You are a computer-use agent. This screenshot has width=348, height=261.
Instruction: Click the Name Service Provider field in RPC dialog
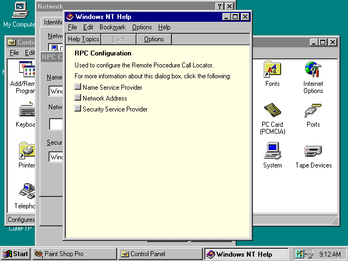click(55, 91)
